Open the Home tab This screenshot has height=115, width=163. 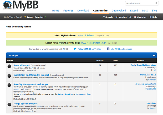coord(56,10)
